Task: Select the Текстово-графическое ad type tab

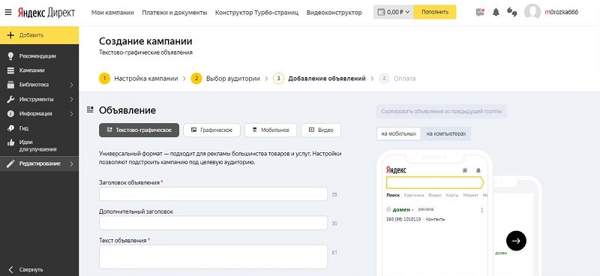Action: tap(139, 130)
